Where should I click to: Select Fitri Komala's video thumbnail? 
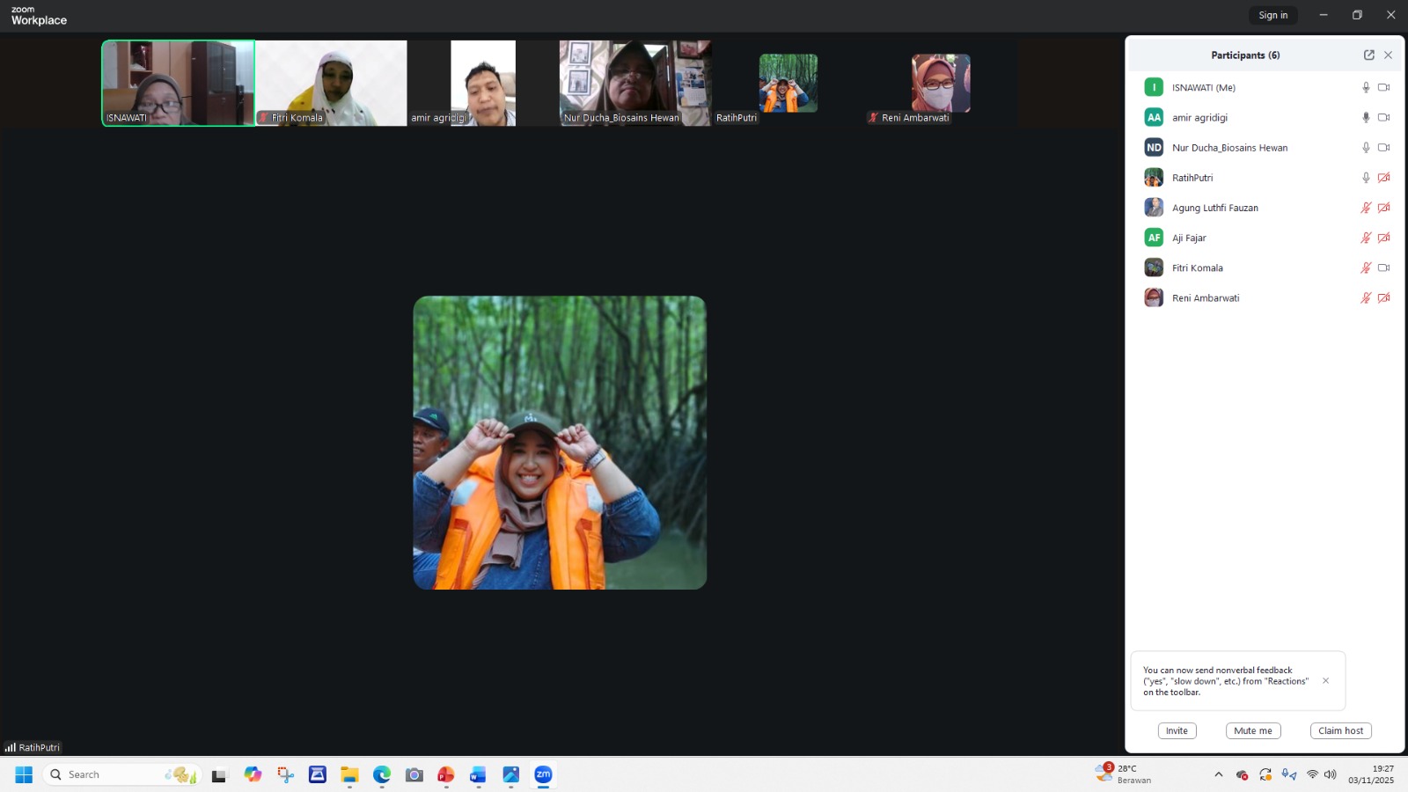331,83
